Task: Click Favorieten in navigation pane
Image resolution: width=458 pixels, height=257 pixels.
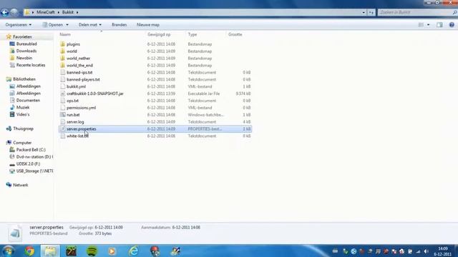Action: coord(22,36)
